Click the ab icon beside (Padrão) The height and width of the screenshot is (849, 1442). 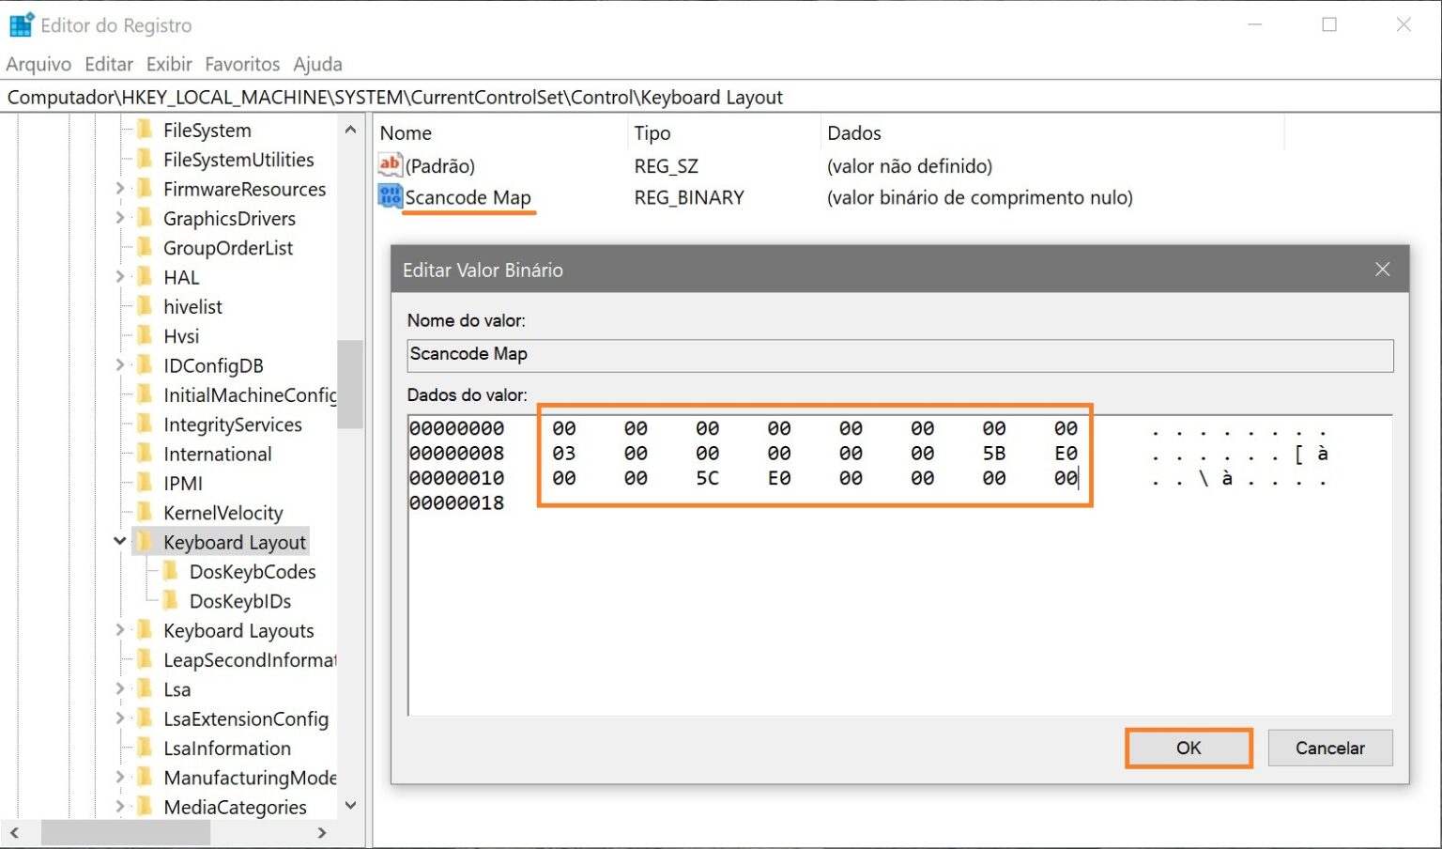390,165
